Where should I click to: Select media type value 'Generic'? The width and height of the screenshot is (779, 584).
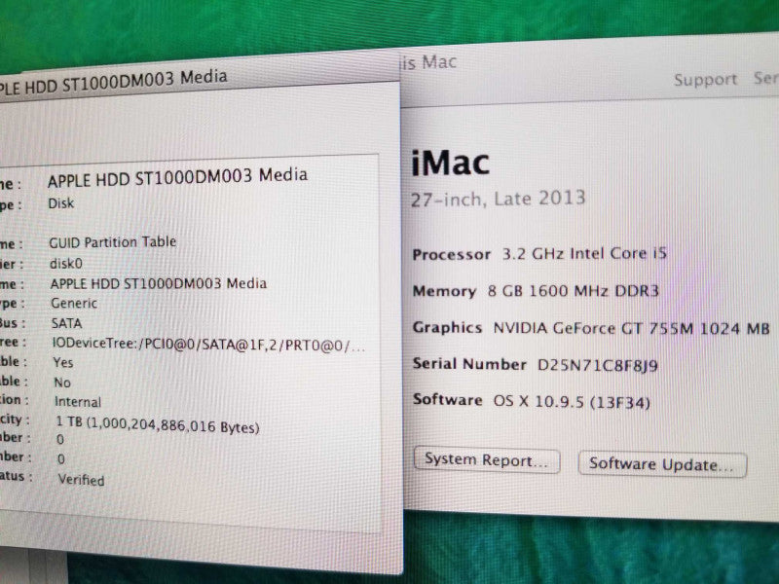pyautogui.click(x=74, y=303)
